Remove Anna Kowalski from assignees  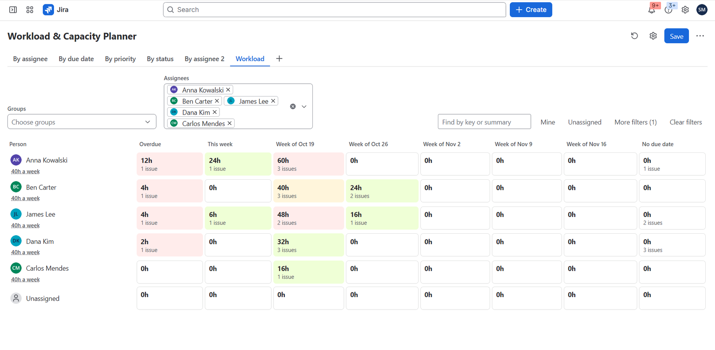[x=228, y=90]
